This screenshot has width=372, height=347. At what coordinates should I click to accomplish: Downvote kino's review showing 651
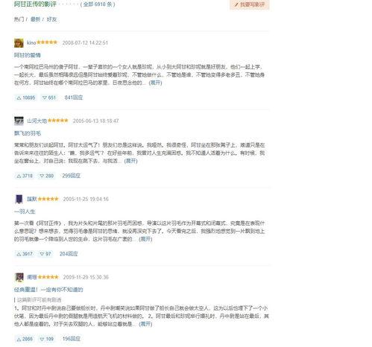(x=49, y=98)
